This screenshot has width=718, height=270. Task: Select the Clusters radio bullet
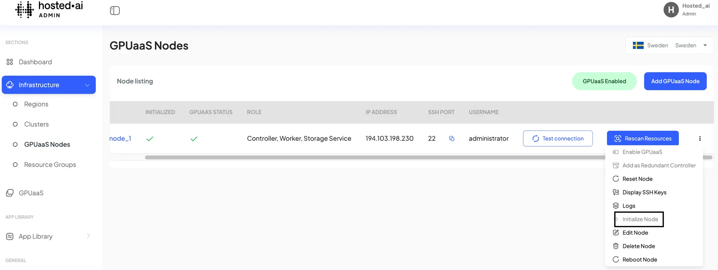coord(15,124)
